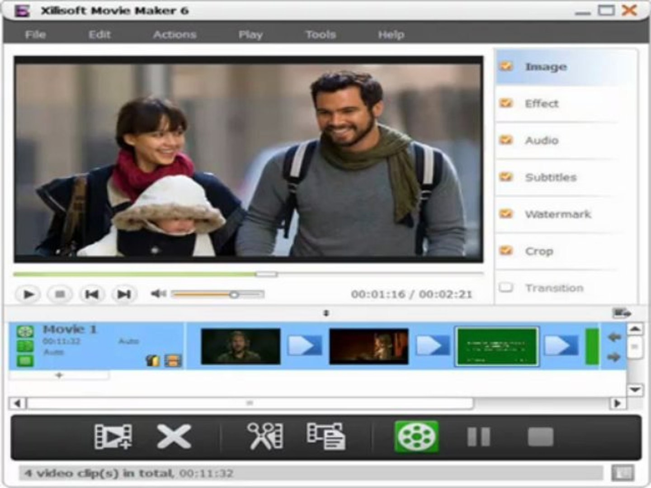Select the Movie 1 title
Screen dimensions: 651x488
(x=70, y=329)
